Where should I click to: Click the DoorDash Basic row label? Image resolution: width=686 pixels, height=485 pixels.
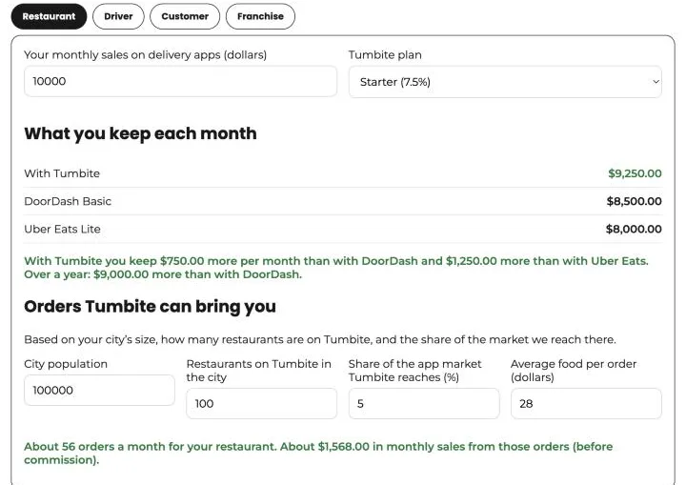(68, 201)
